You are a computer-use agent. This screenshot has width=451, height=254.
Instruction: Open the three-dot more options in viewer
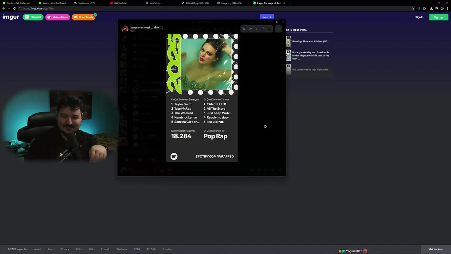(x=269, y=29)
